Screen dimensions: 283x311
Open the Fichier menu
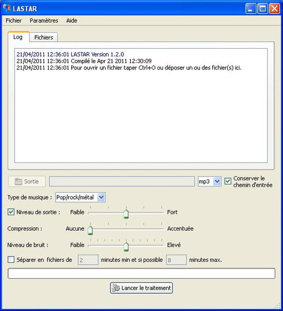pyautogui.click(x=14, y=20)
